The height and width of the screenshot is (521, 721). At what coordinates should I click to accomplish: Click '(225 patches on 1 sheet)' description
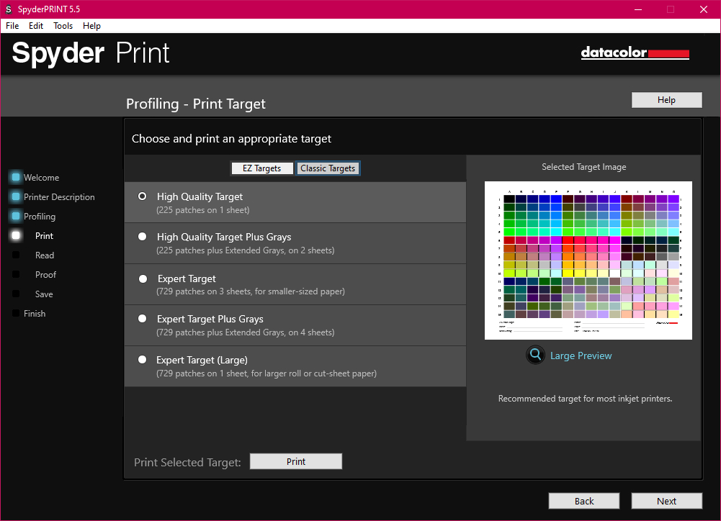203,210
